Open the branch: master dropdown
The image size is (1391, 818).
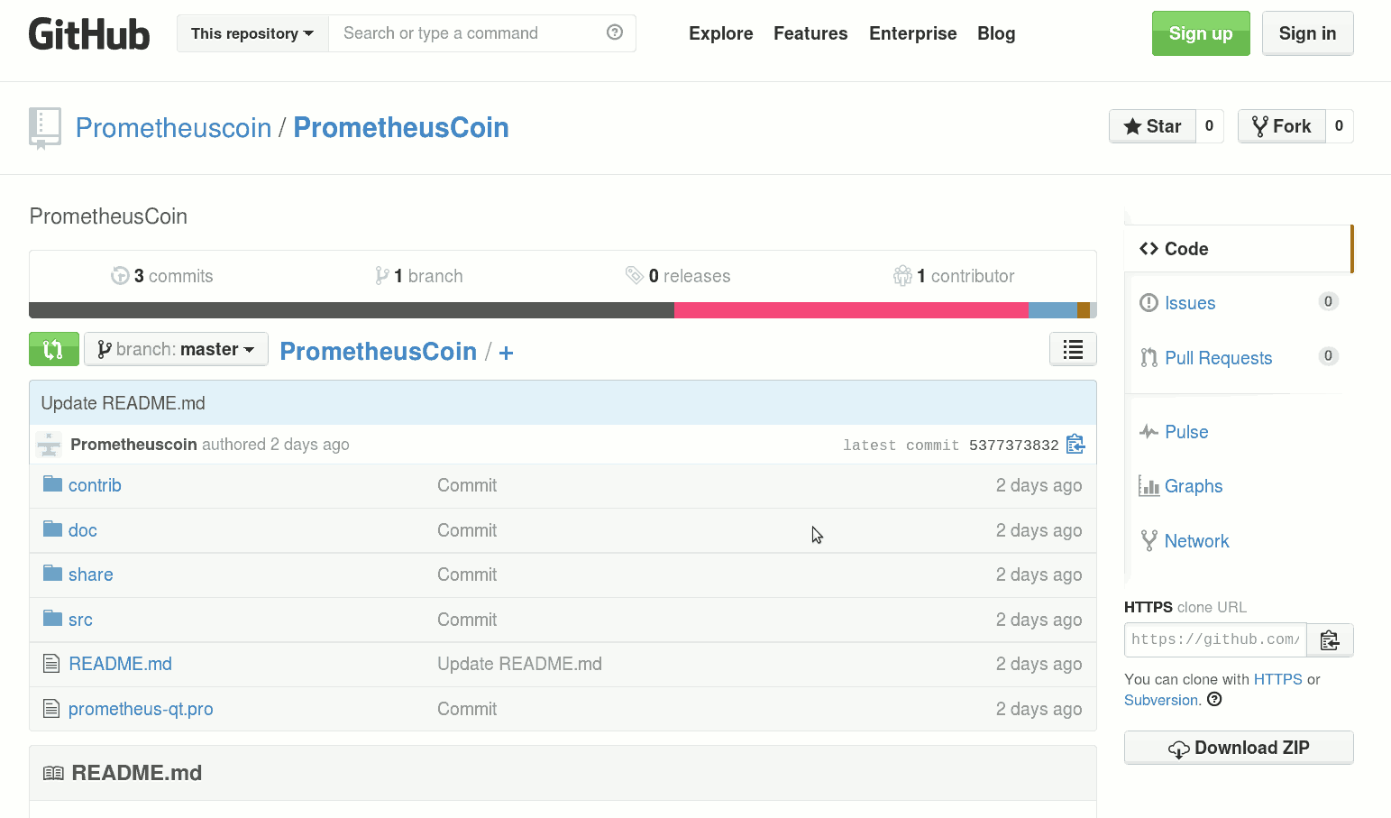pyautogui.click(x=176, y=349)
